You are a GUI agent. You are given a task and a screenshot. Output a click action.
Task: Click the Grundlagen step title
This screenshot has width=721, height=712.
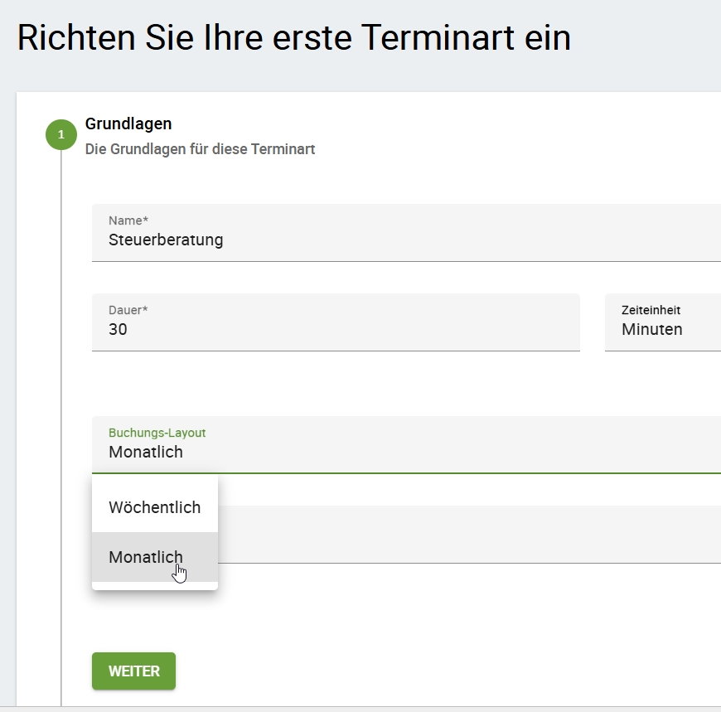(128, 124)
